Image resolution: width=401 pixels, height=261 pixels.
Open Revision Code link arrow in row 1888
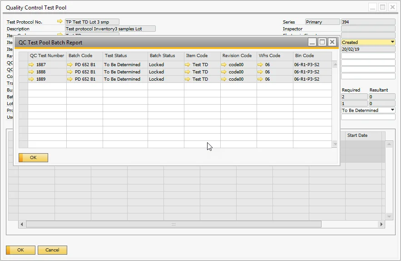coord(224,72)
